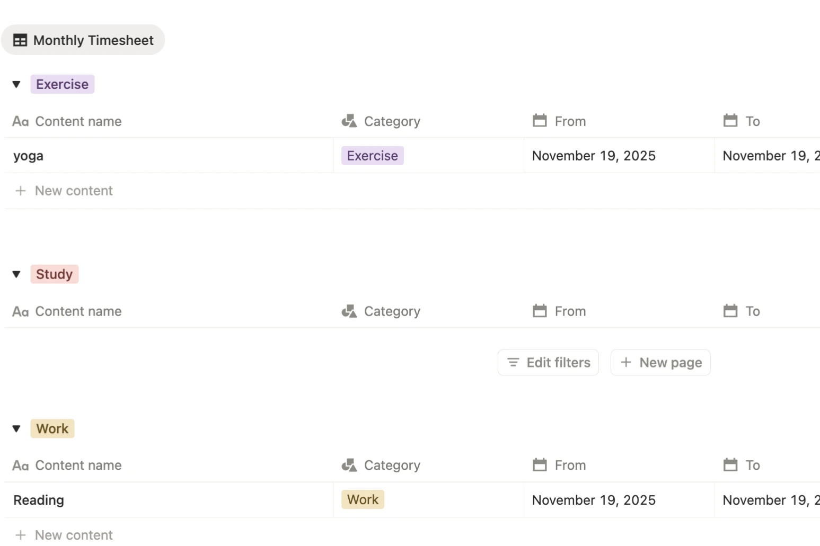The width and height of the screenshot is (820, 546).
Task: Click the filter icon inside Edit filters
Action: pos(513,362)
